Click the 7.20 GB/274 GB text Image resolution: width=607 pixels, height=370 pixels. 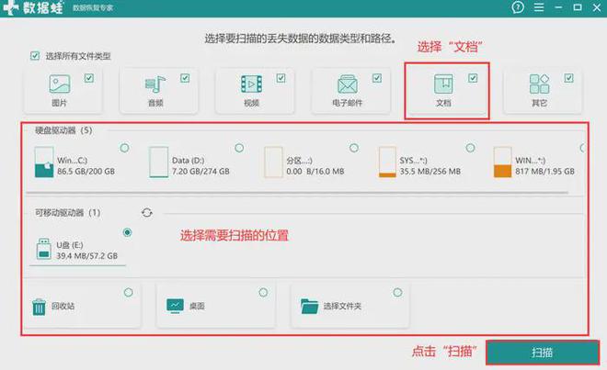[200, 172]
